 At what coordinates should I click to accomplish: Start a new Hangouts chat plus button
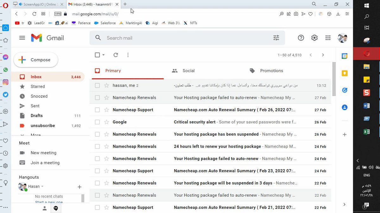pyautogui.click(x=79, y=187)
